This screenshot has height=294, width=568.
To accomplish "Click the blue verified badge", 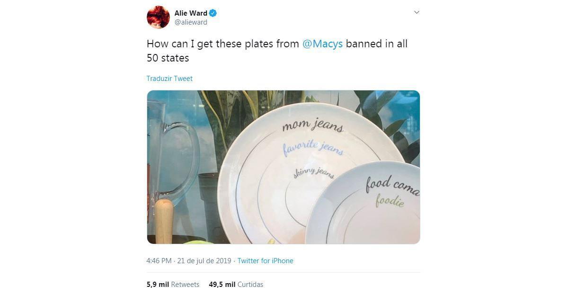I will pyautogui.click(x=213, y=13).
